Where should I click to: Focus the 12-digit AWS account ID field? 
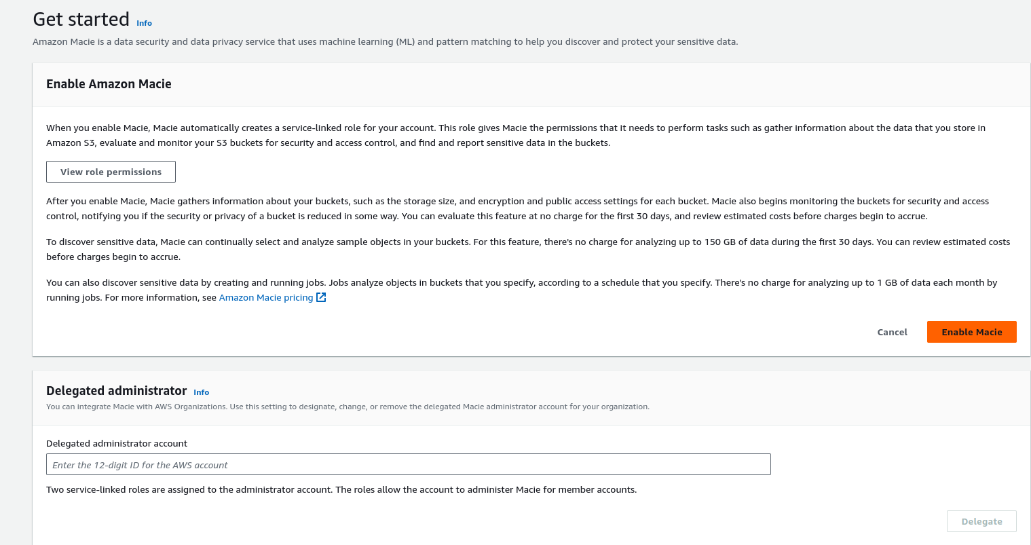(409, 464)
